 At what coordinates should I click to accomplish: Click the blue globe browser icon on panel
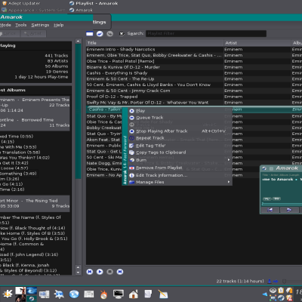click(74, 294)
